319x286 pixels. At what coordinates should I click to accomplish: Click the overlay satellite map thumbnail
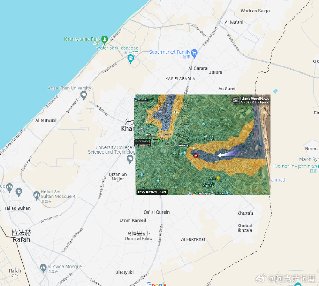tap(202, 144)
